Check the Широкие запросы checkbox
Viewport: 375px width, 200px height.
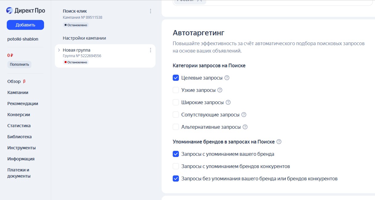tap(176, 103)
